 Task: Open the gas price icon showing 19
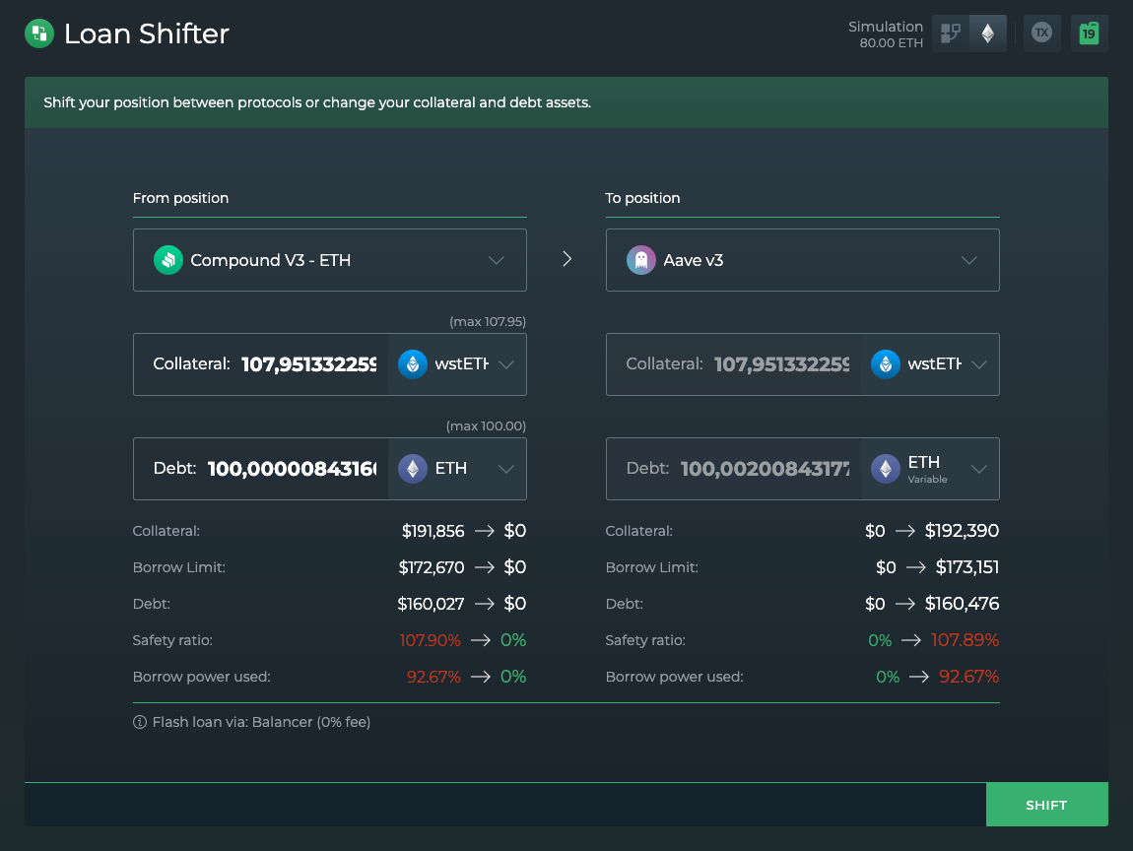1089,33
